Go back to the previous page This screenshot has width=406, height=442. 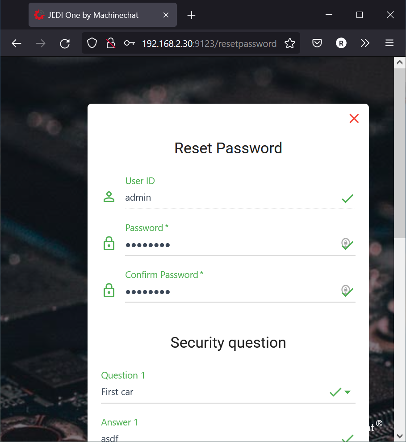pyautogui.click(x=17, y=43)
